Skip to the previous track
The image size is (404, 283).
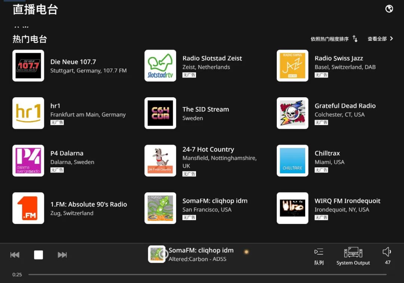point(15,255)
